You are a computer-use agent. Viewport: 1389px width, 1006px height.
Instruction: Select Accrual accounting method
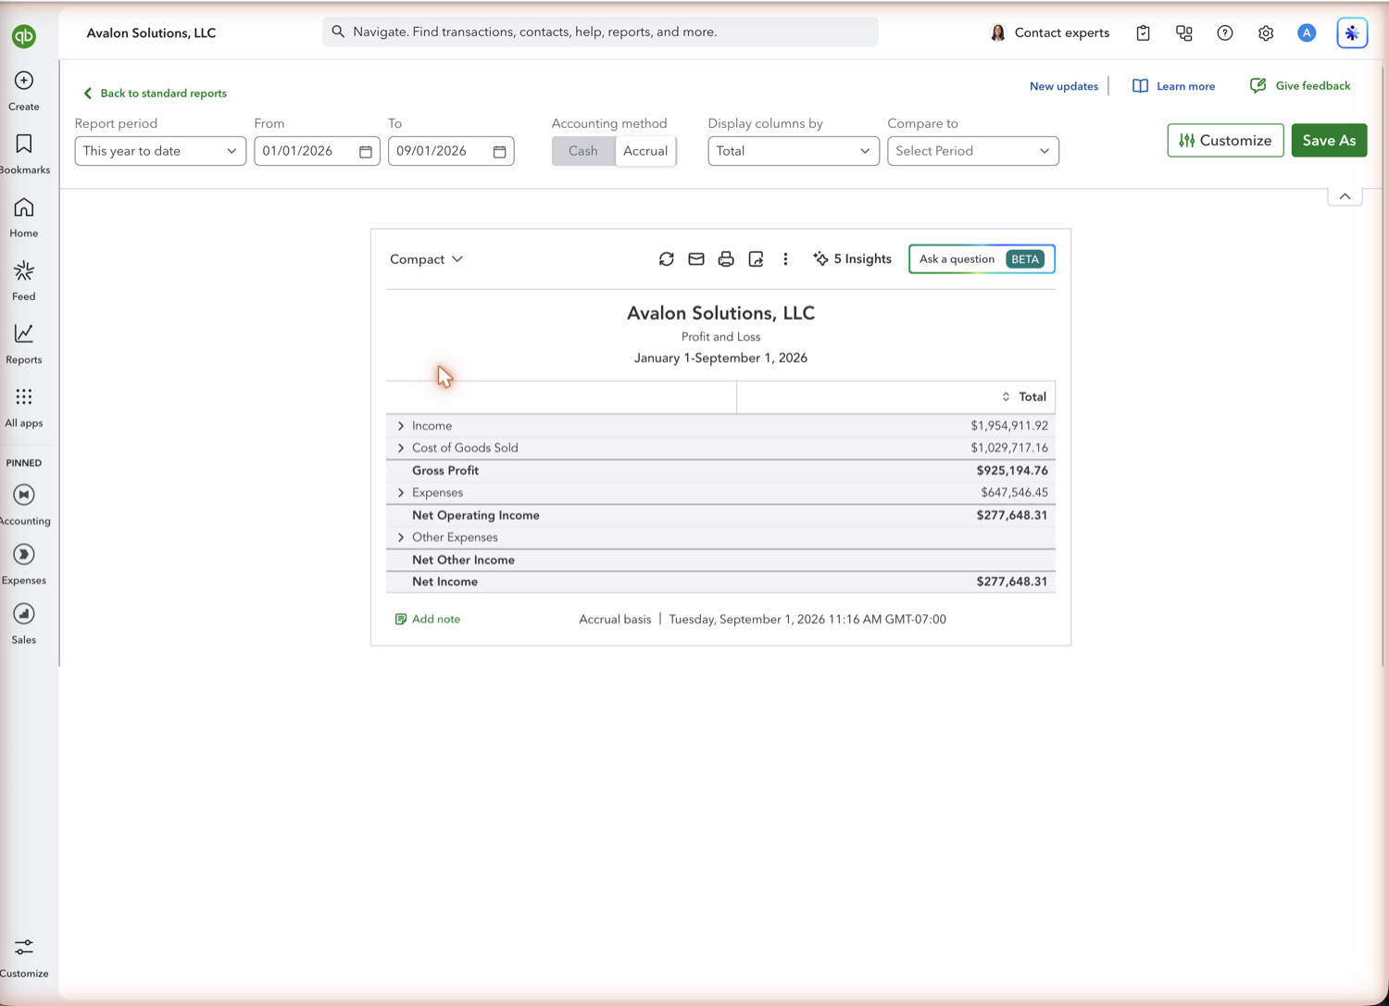(x=645, y=151)
